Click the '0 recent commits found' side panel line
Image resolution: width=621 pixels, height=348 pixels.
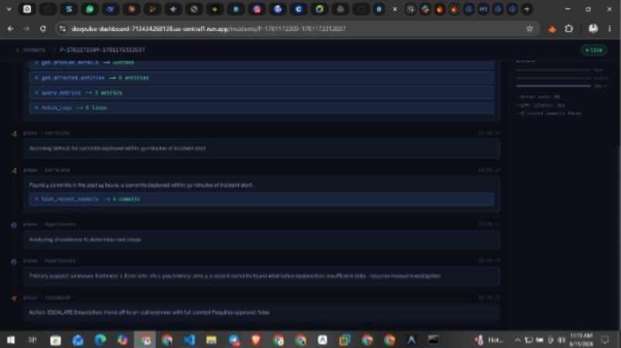549,113
